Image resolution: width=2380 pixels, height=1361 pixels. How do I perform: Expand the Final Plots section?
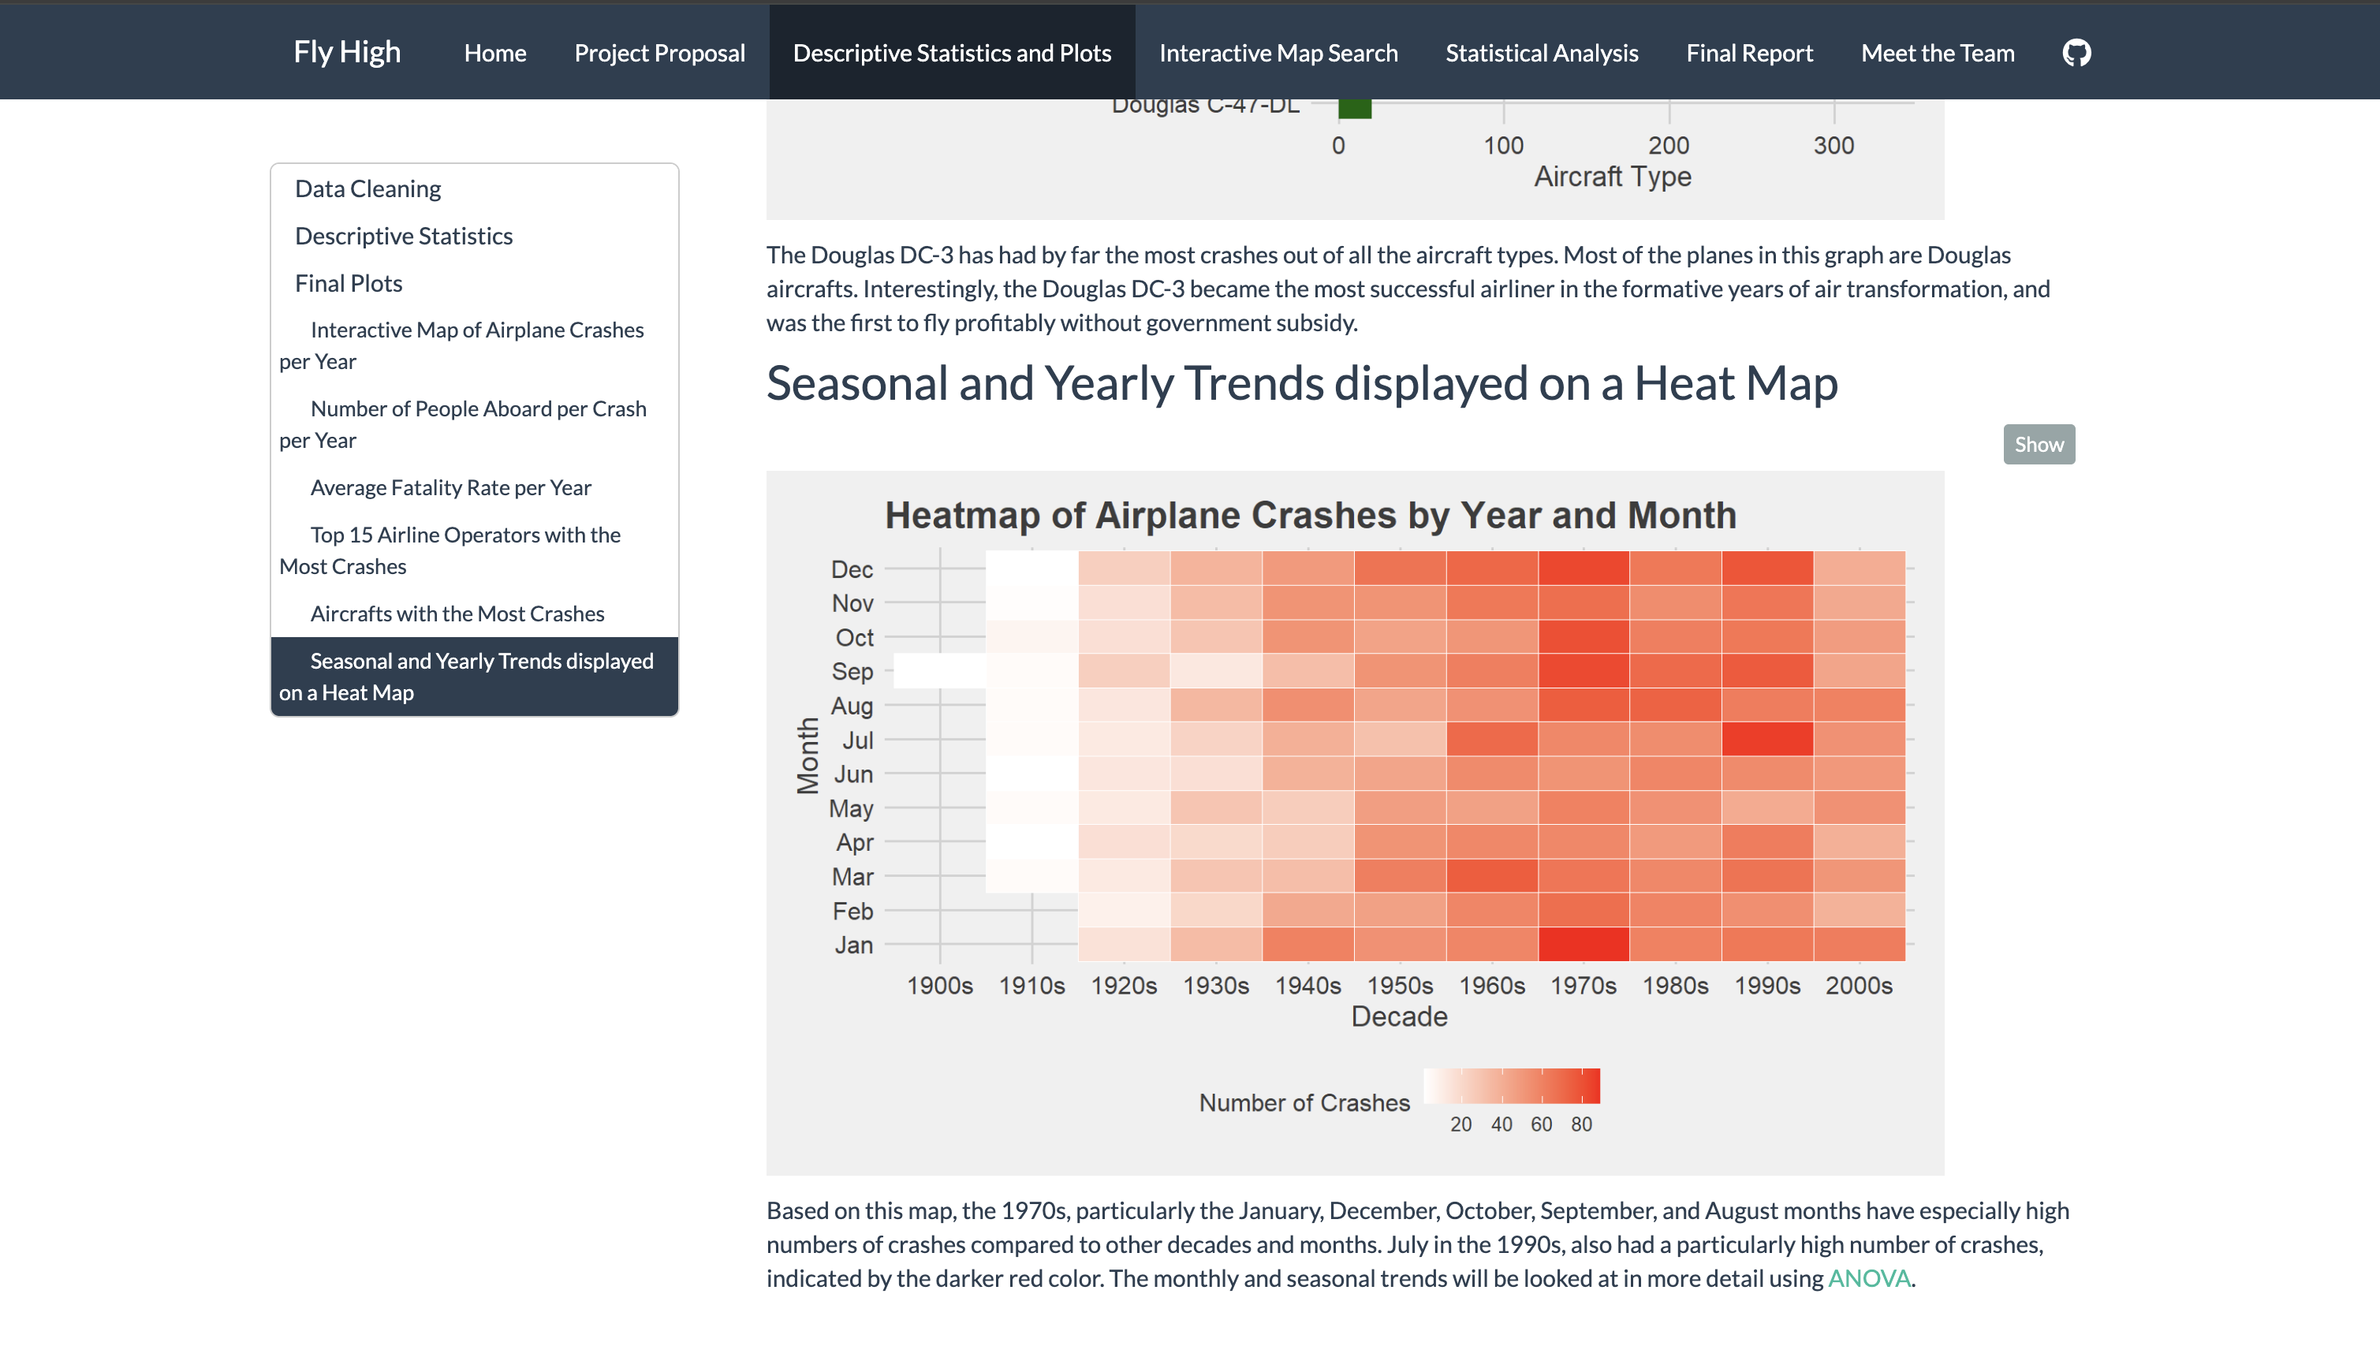pyautogui.click(x=348, y=282)
